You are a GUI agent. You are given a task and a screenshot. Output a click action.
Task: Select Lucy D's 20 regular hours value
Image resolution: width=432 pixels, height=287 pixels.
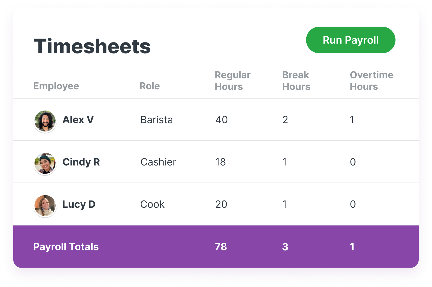pos(221,204)
